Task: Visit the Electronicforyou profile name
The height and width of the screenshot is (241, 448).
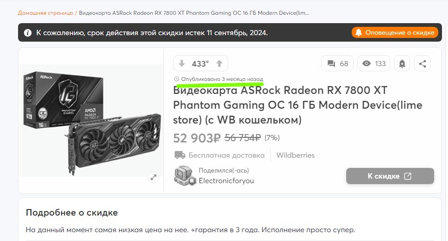Action: click(226, 181)
